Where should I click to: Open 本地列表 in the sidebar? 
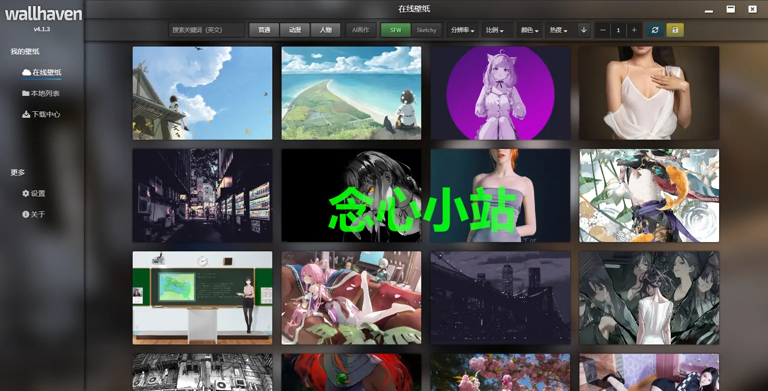[41, 94]
